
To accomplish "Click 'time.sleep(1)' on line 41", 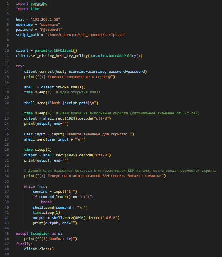I will pos(47,213).
